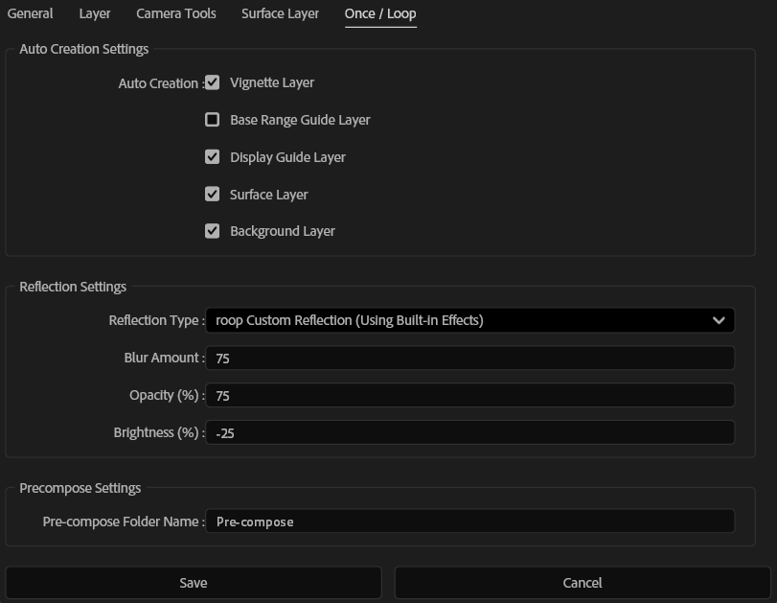
Task: Switch to the General tab
Action: [x=30, y=13]
